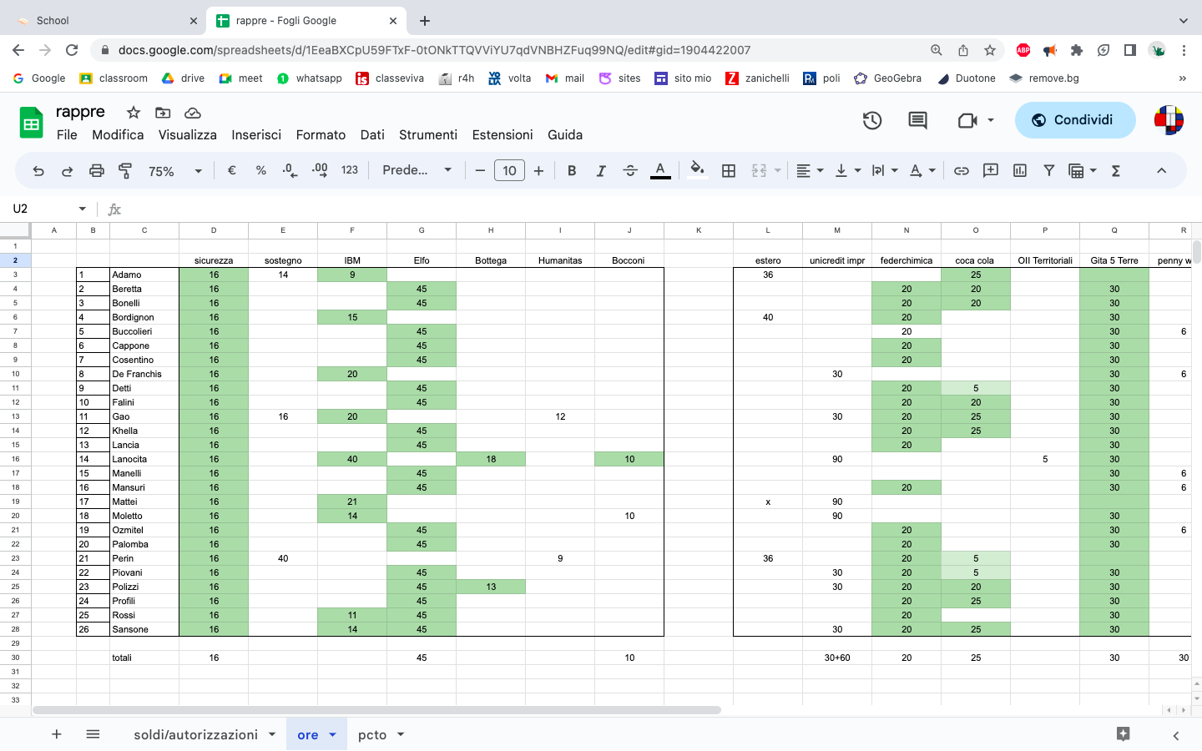Viewport: 1202px width, 751px height.
Task: Open the Name Box dropdown arrow
Action: (82, 209)
